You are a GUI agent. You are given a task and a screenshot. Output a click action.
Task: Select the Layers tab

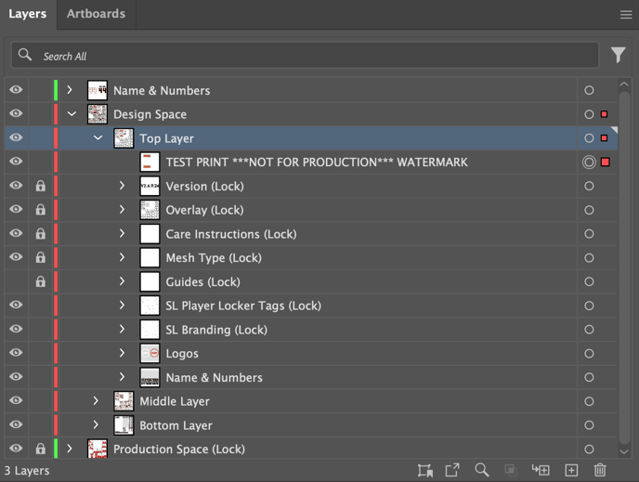[27, 14]
